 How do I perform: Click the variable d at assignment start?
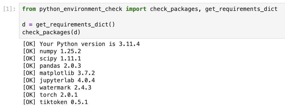click(24, 25)
